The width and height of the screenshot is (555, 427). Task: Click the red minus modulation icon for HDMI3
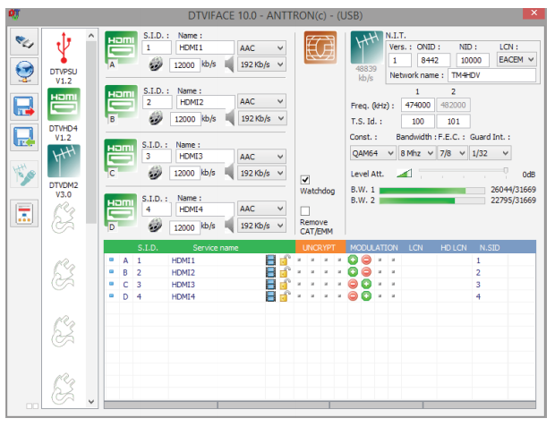click(x=353, y=284)
